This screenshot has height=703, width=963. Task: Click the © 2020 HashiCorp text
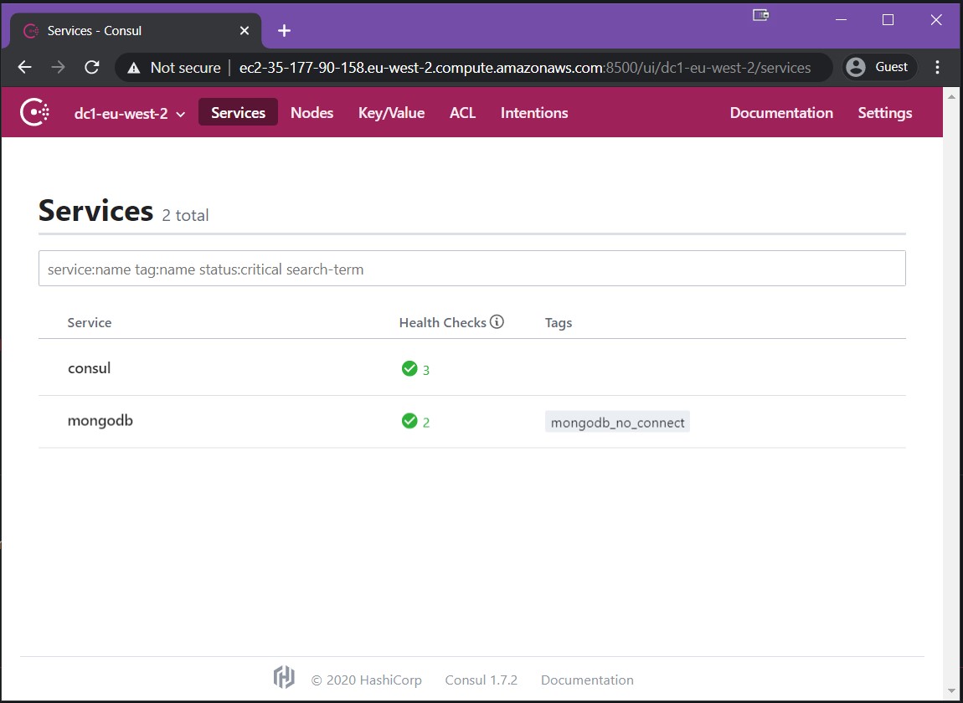(x=367, y=680)
